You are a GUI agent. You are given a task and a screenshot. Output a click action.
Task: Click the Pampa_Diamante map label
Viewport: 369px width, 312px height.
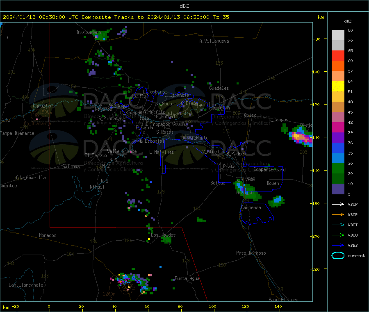tap(17, 133)
